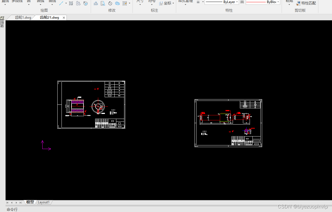
Task: Expand the 圆弧 arc tool dropdown arrow
Action: 40,4
